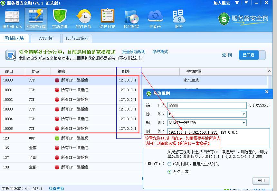Image resolution: width=277 pixels, height=191 pixels.
Task: Click 主程序版本 4.1.07641 status text
Action: tap(22, 188)
